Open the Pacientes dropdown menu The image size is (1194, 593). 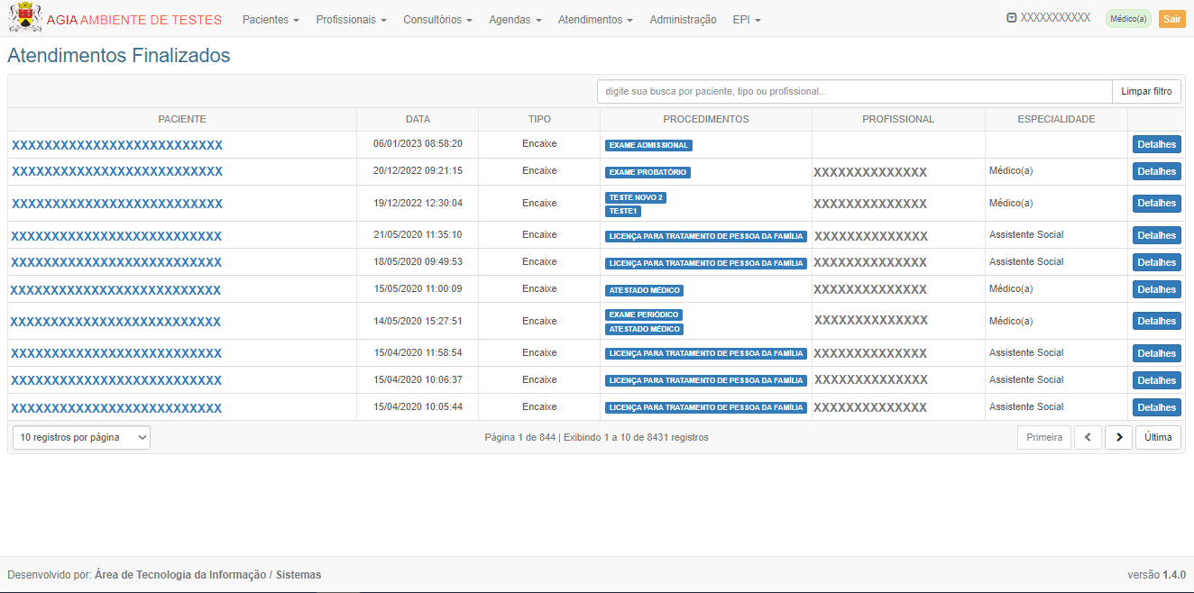(x=271, y=20)
